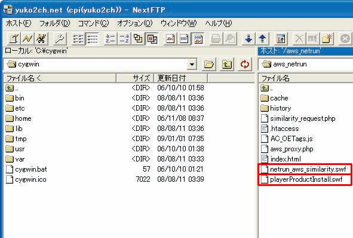Open the Host (ホスト) menu
This screenshot has width=353, height=238.
[x=19, y=23]
